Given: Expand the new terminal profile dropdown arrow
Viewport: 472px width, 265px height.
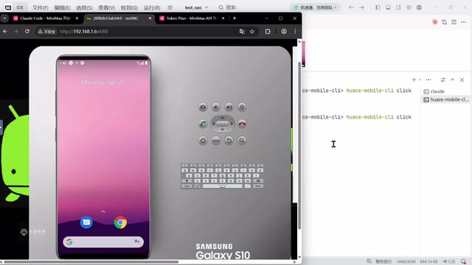Looking at the screenshot, I should (x=420, y=79).
